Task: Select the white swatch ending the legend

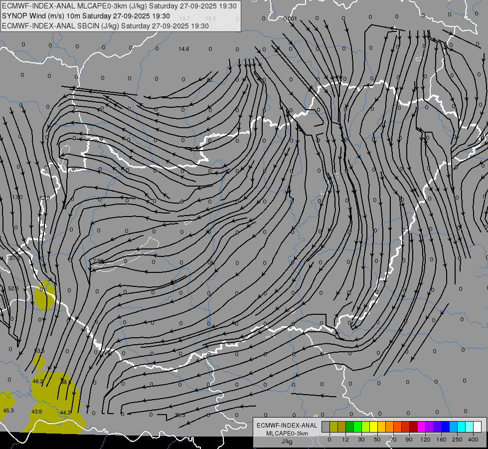Action: tap(477, 427)
